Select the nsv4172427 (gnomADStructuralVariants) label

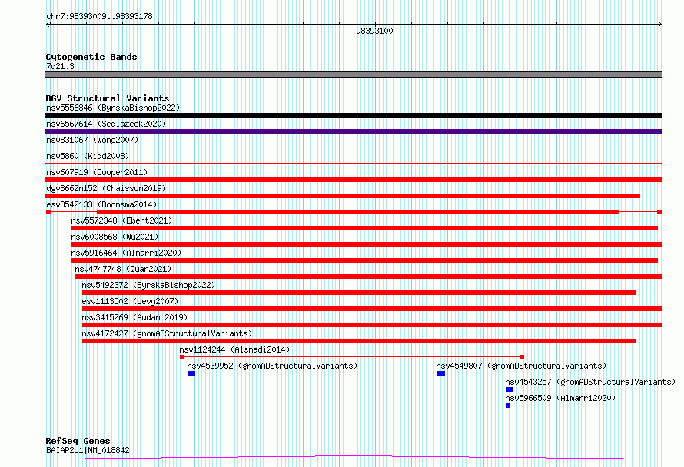pyautogui.click(x=167, y=333)
